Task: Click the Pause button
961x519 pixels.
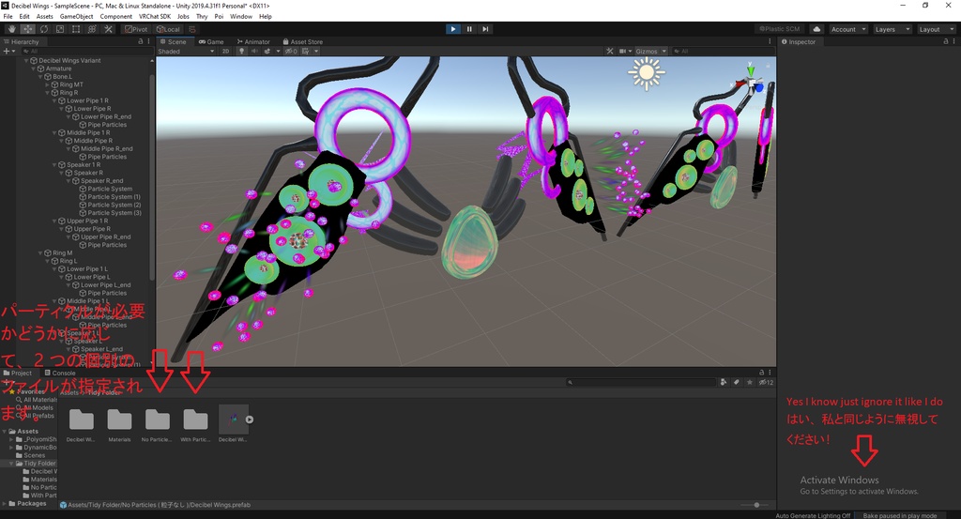Action: point(469,29)
